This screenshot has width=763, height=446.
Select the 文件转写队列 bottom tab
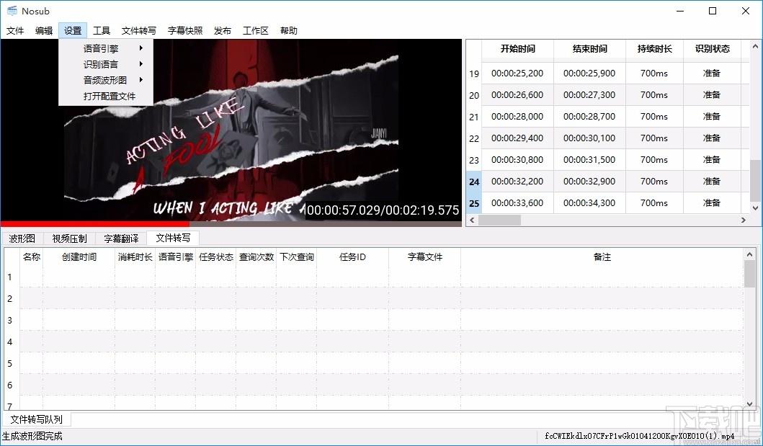click(x=37, y=419)
